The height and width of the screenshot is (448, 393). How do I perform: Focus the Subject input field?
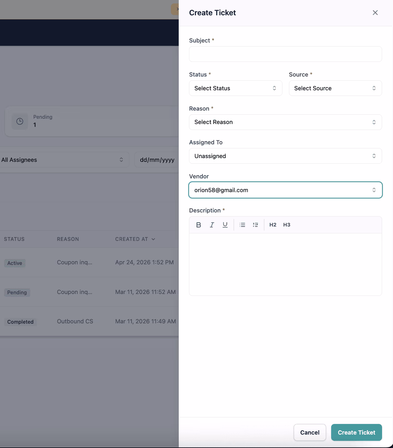286,54
